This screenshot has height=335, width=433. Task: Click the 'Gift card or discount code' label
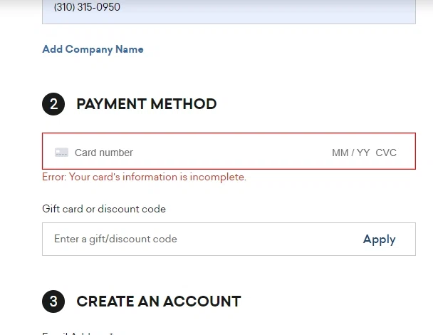click(104, 209)
